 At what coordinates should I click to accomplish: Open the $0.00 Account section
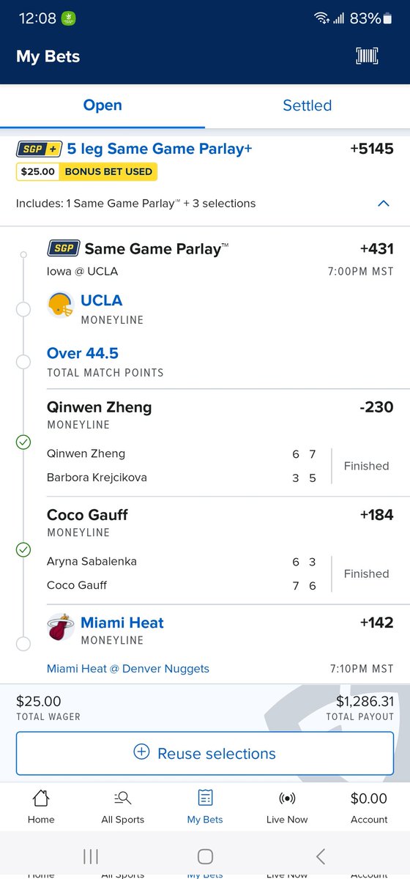coord(369,806)
